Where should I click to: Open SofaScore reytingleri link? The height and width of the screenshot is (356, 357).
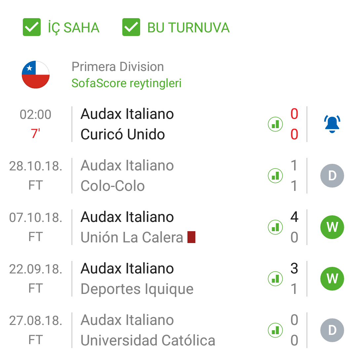click(126, 83)
